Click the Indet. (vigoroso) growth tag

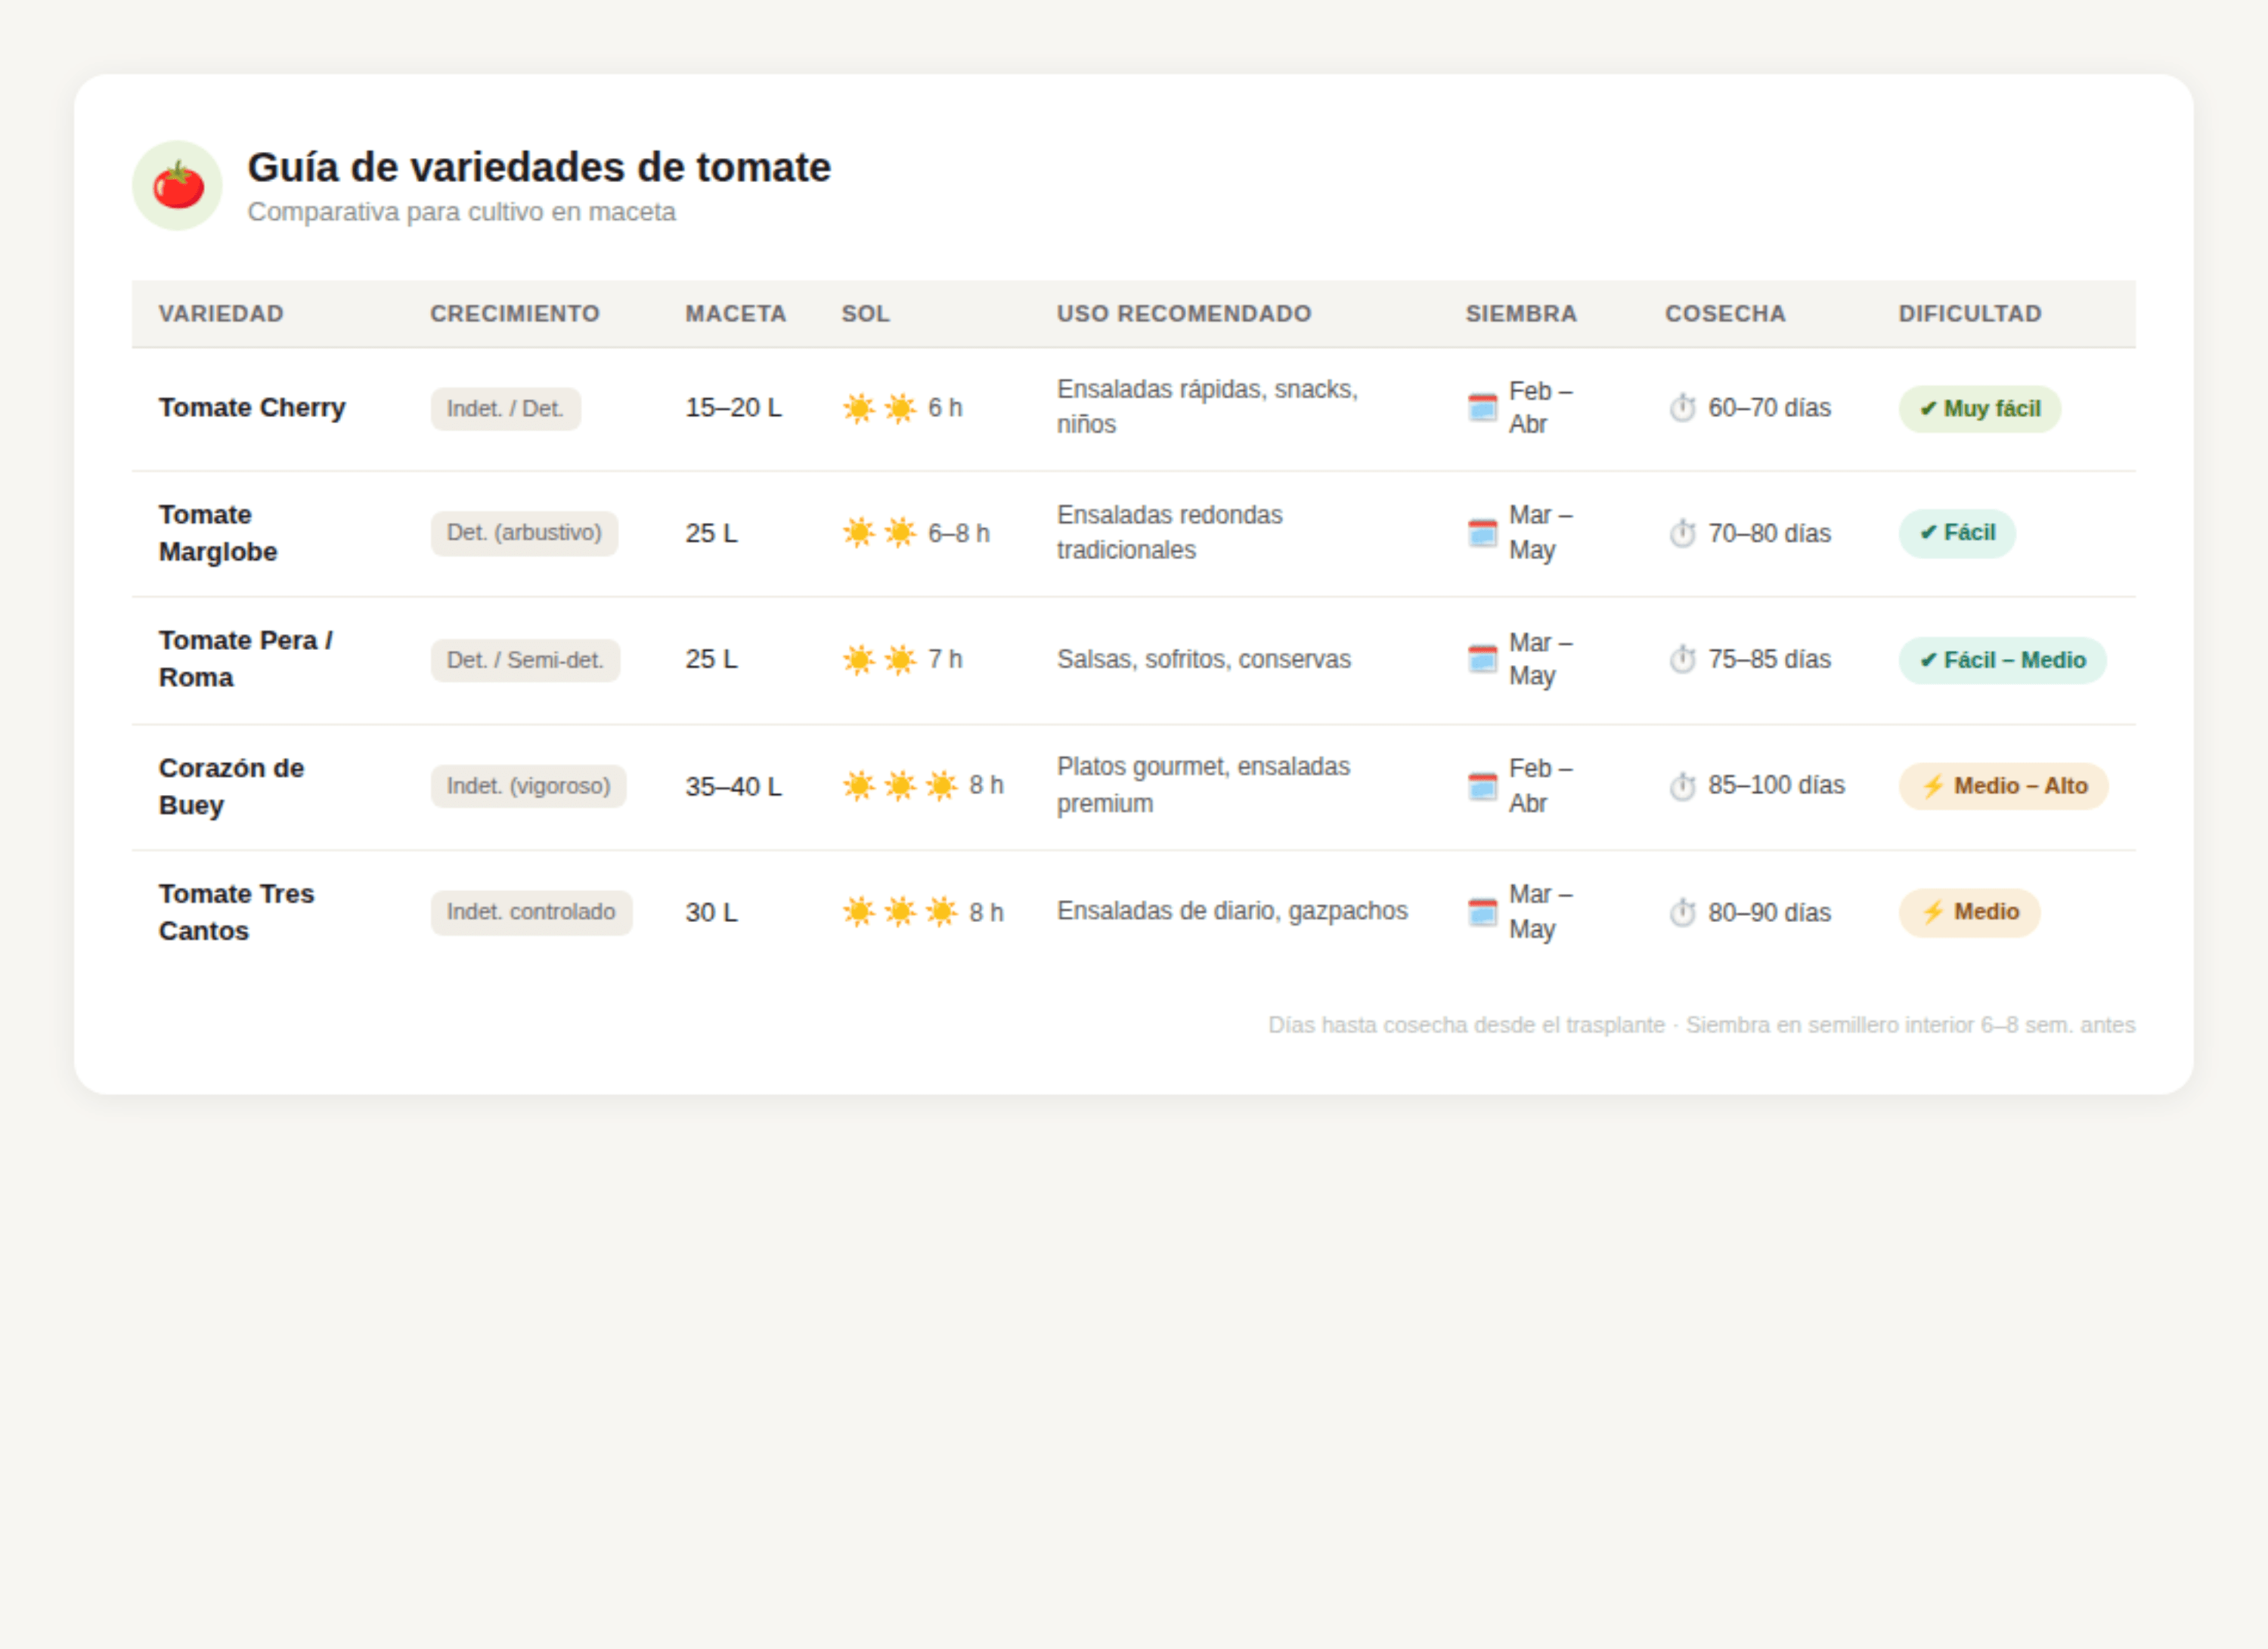(x=528, y=787)
